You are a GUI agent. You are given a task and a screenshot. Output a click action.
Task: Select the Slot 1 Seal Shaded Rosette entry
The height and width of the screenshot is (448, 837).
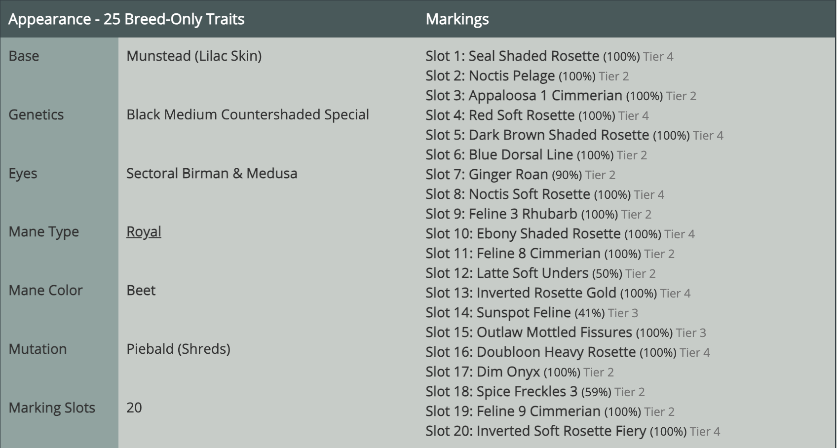point(549,56)
